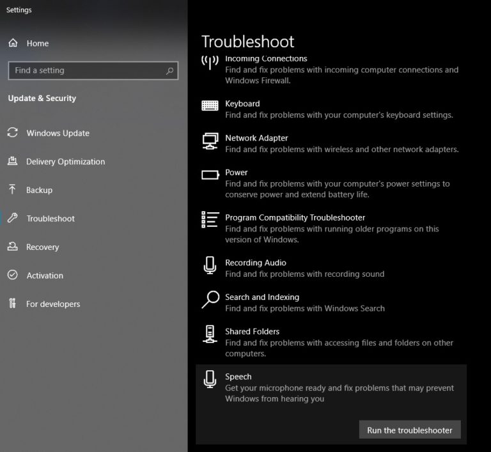Select the Search and Indexing title
This screenshot has width=491, height=452.
(262, 297)
